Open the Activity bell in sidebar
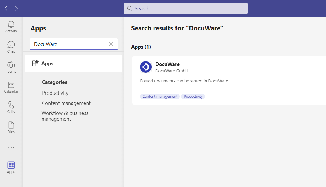 click(11, 27)
